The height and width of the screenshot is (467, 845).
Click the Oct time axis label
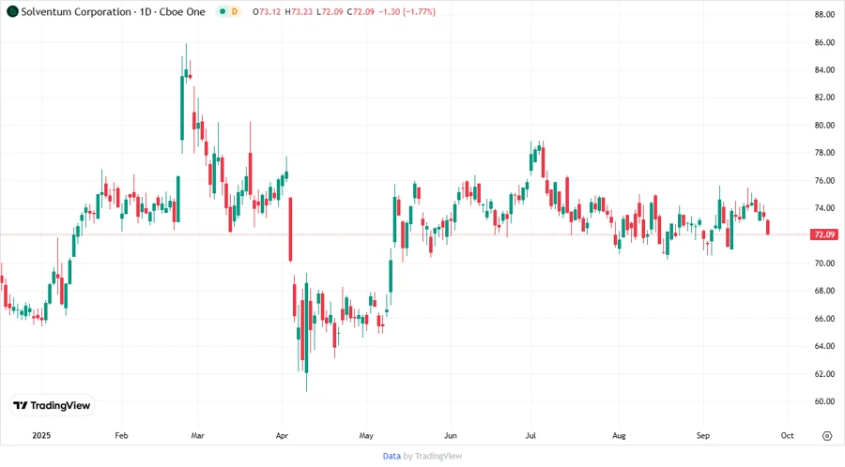[788, 435]
